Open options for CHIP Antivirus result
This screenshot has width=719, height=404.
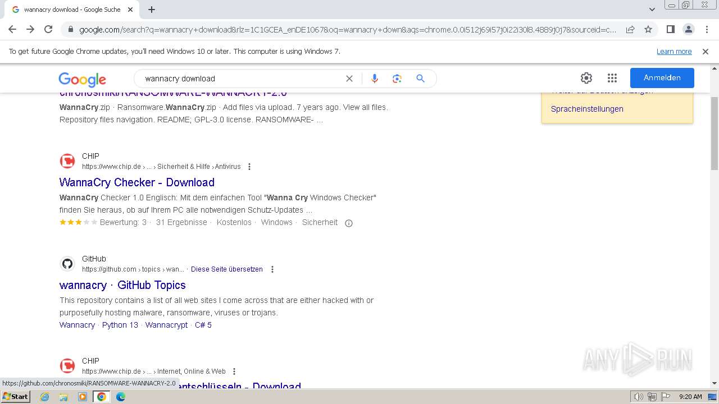[x=249, y=167]
